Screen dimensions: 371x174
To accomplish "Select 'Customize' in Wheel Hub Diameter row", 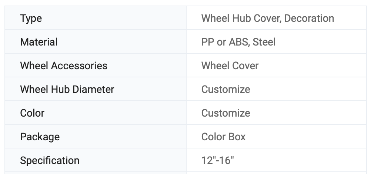I will [225, 89].
